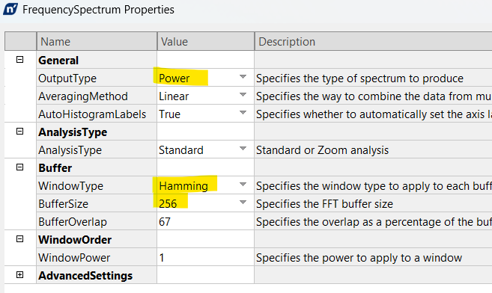492x293 pixels.
Task: Expand the AdvancedSettings section
Action: pyautogui.click(x=19, y=275)
